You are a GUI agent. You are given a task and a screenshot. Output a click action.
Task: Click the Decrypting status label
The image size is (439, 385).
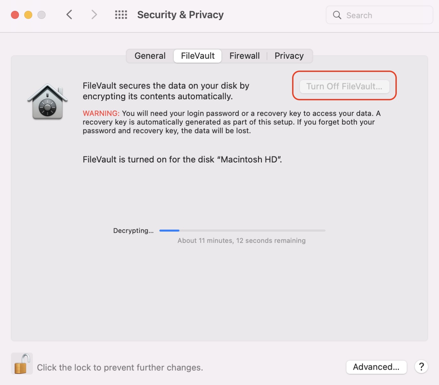[133, 231]
